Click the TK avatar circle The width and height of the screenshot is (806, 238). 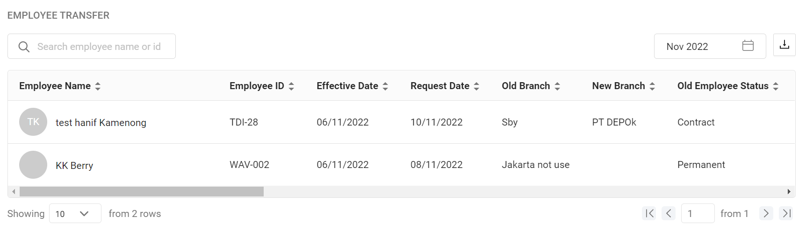click(x=33, y=122)
